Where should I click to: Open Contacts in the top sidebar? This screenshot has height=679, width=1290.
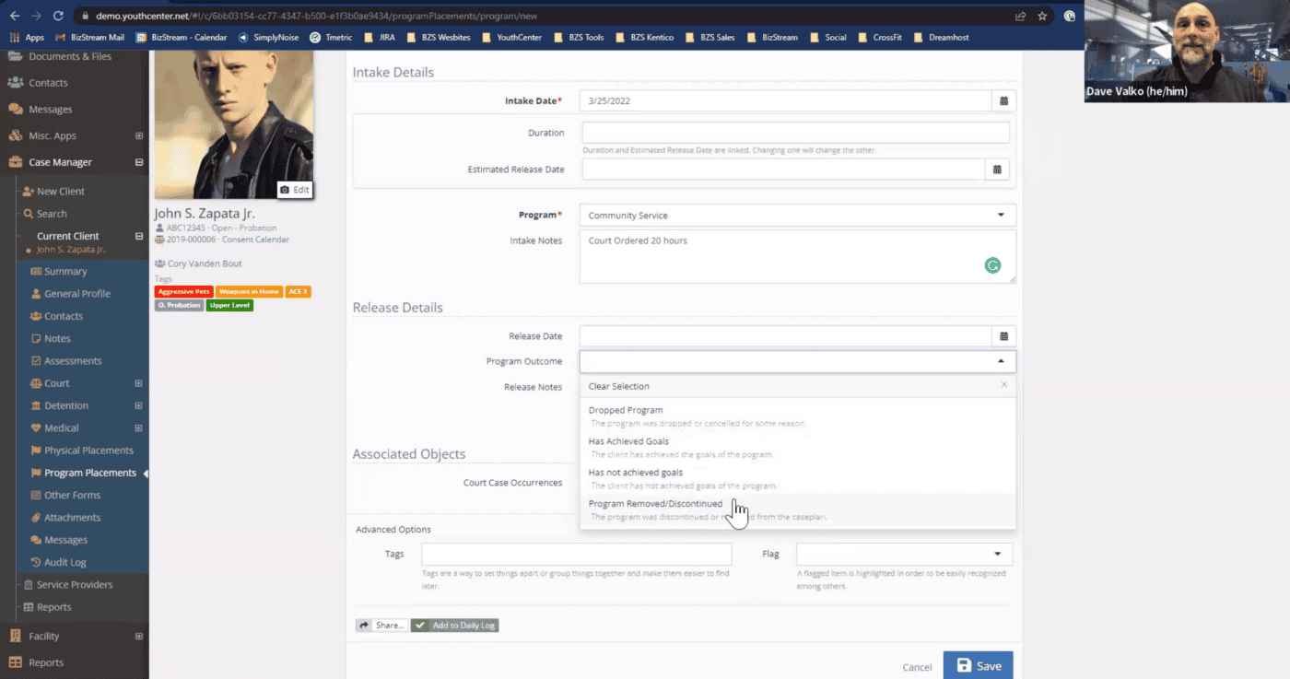[x=48, y=83]
